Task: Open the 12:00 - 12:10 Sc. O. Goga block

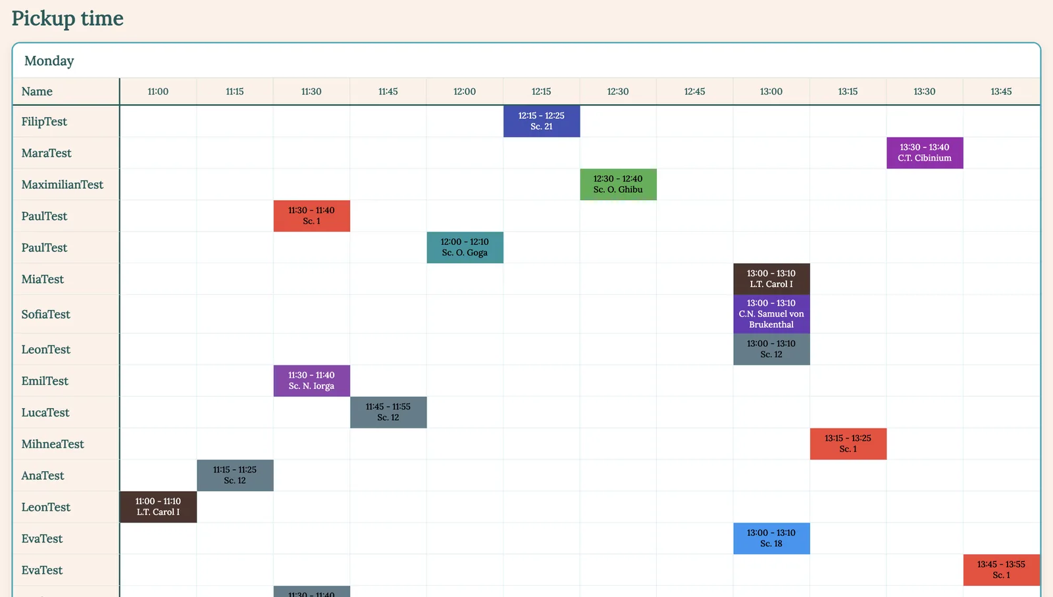Action: 465,247
